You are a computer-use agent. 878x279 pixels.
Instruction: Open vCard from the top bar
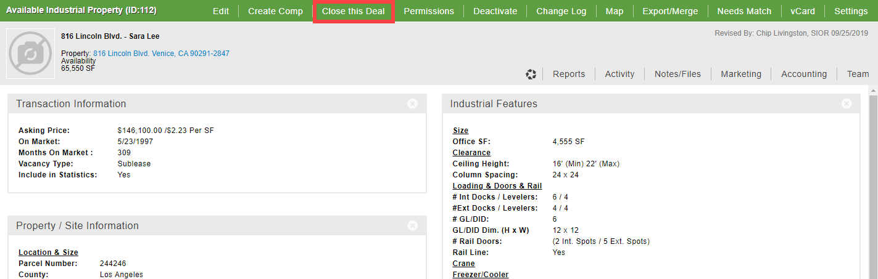coord(802,11)
